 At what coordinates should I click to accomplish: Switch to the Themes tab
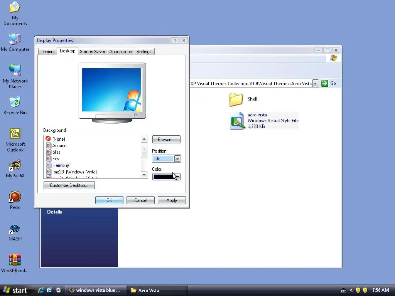[x=48, y=52]
